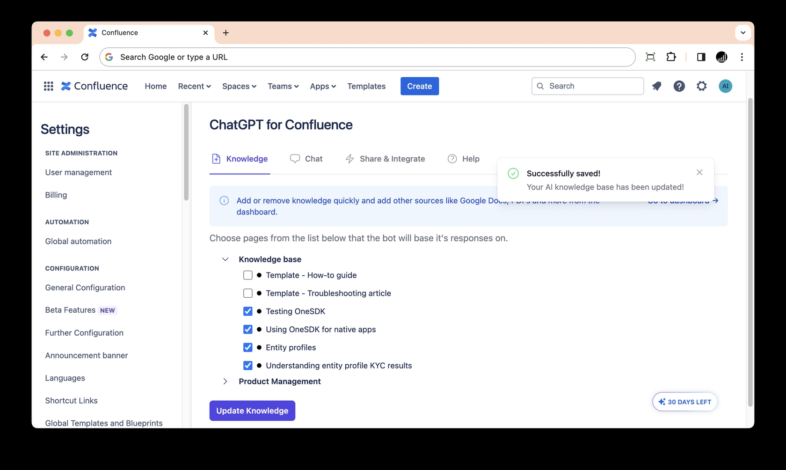786x470 pixels.
Task: Uncheck the Entity profiles checkbox
Action: [x=248, y=347]
